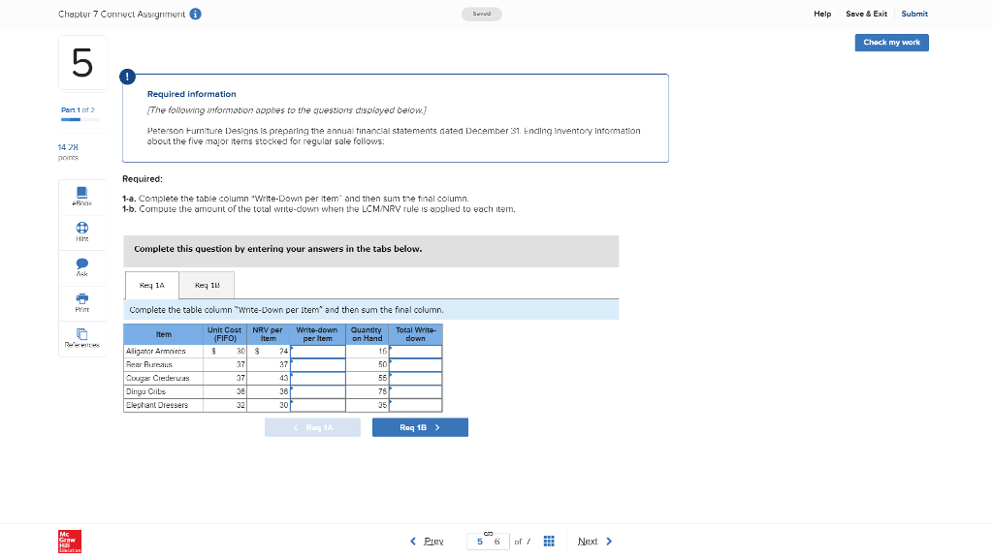Click the Help link
Viewport: 993px width, 558px height.
[822, 14]
